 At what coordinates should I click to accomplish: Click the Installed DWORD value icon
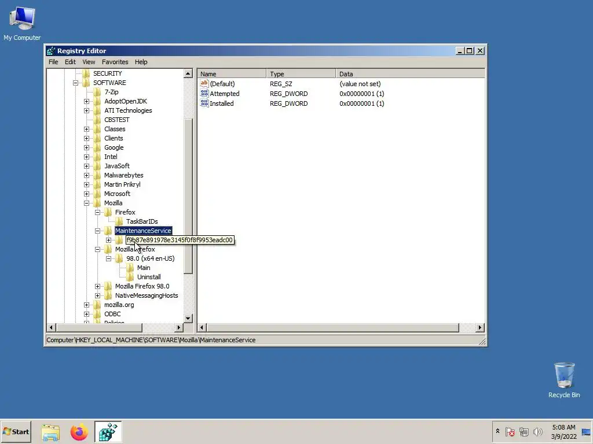(x=204, y=103)
